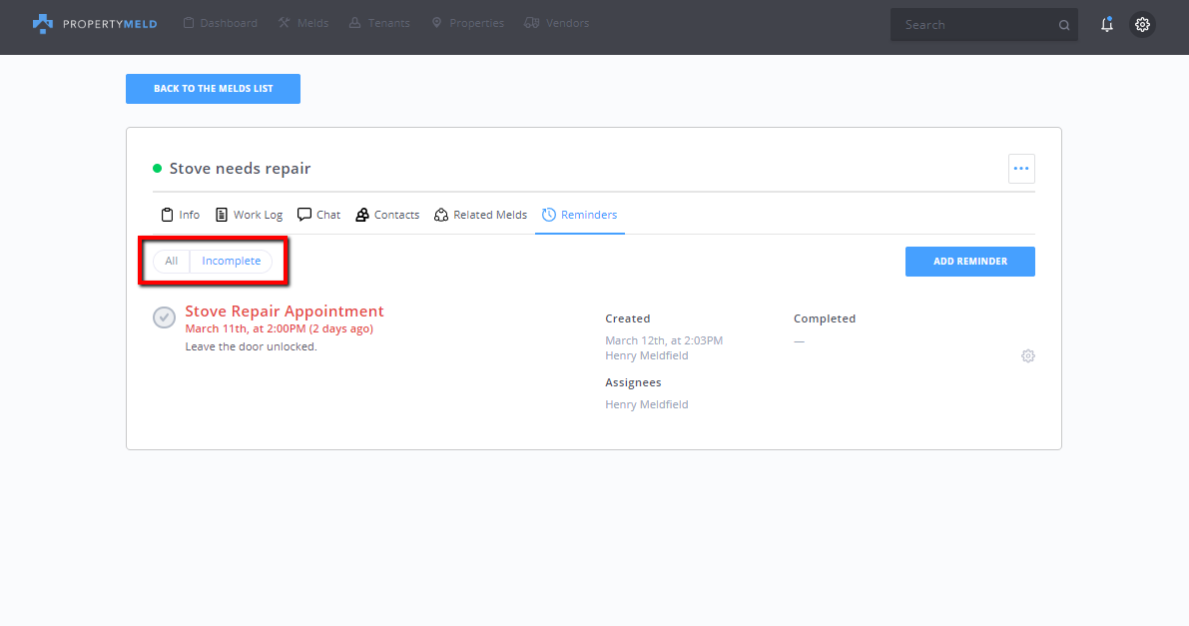Viewport: 1189px width, 626px height.
Task: Expand the three-dot meld options menu
Action: point(1020,169)
